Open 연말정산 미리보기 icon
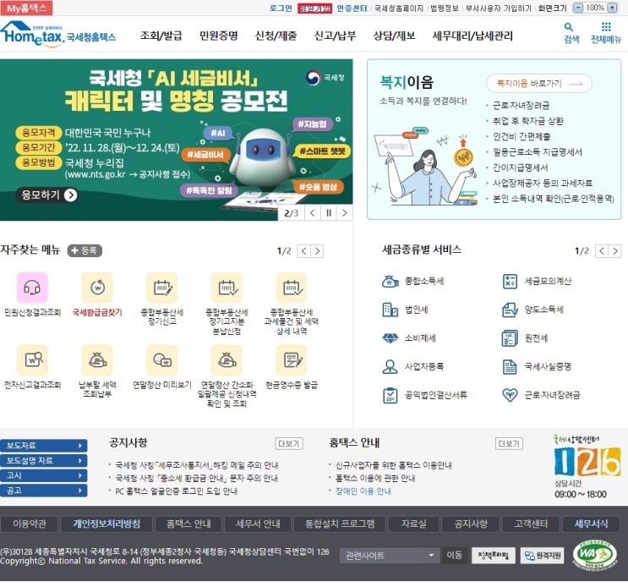628x587 pixels. (x=162, y=359)
